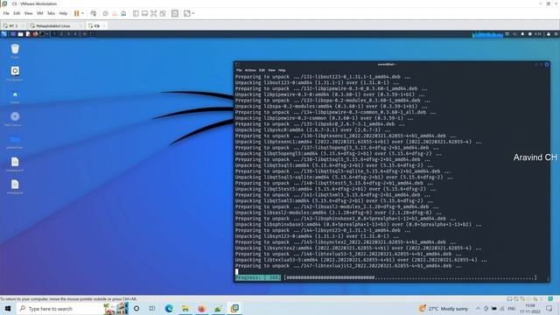560x315 pixels.
Task: Launch Microsoft Edge from the taskbar
Action: tap(169, 308)
